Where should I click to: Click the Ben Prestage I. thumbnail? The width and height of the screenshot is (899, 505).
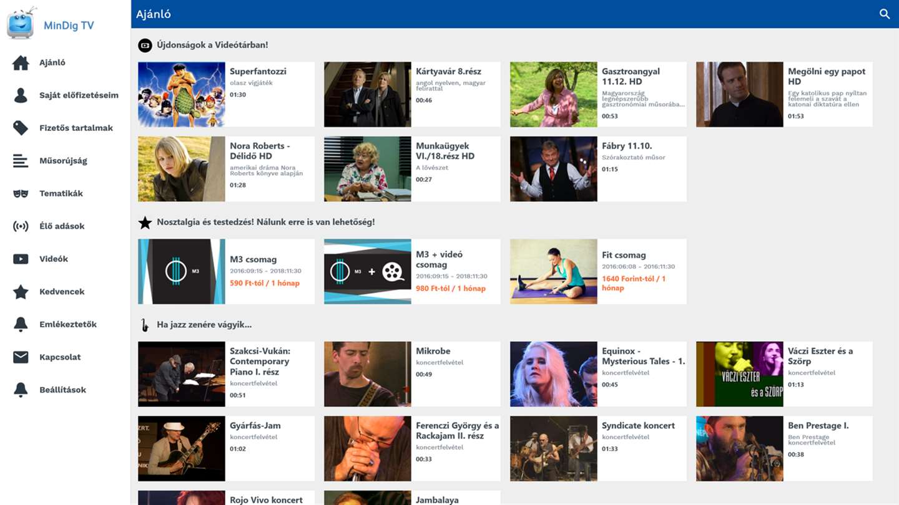pos(740,449)
